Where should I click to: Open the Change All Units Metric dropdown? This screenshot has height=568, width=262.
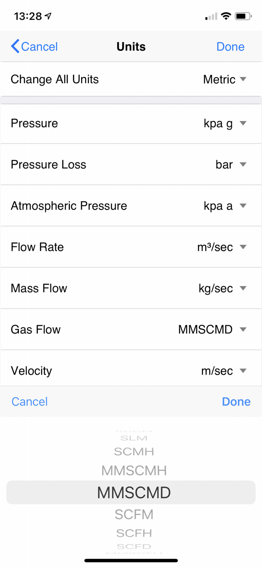225,79
